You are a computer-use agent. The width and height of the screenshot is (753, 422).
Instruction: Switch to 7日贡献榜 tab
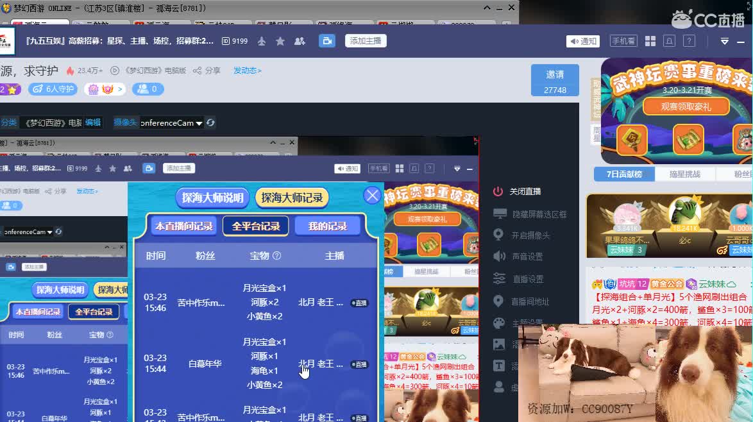(x=624, y=174)
